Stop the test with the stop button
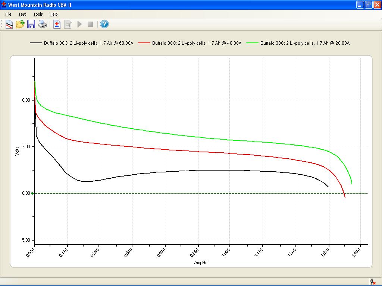The height and width of the screenshot is (286, 382). pyautogui.click(x=90, y=24)
